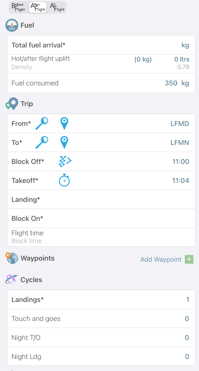Tap the Block On time field
Image resolution: width=199 pixels, height=371 pixels.
[x=130, y=218]
